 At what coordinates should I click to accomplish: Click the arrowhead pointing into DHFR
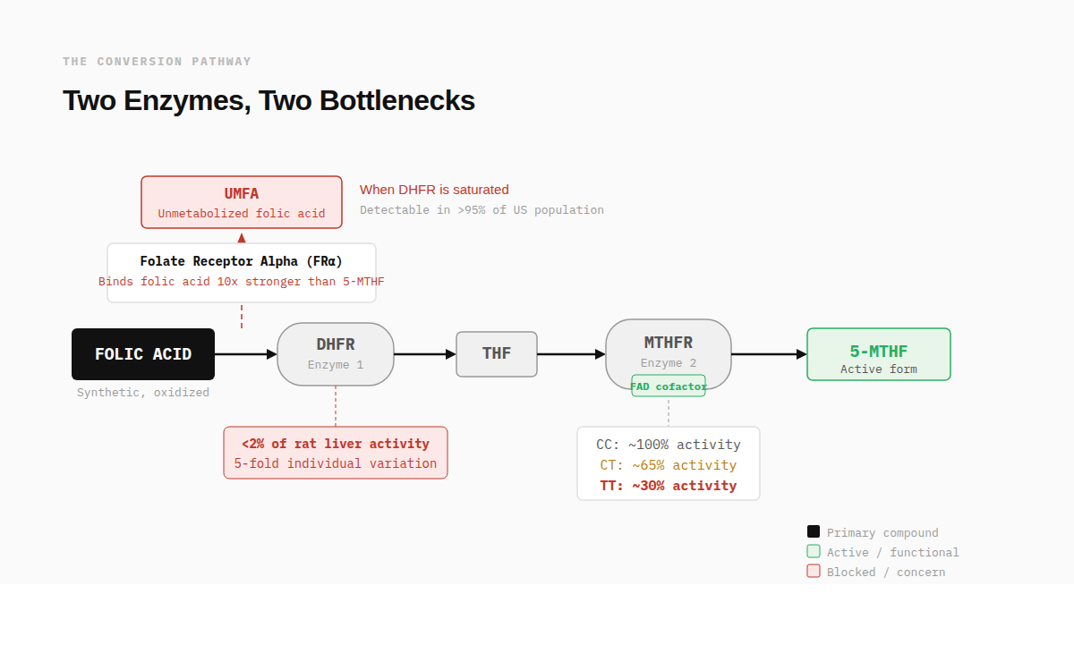click(x=272, y=354)
